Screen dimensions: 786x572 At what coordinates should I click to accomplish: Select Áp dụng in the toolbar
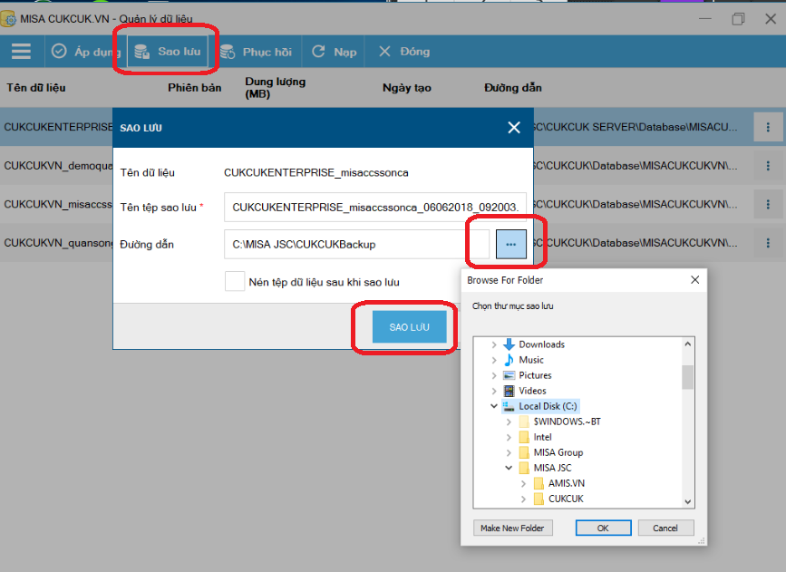pos(86,51)
